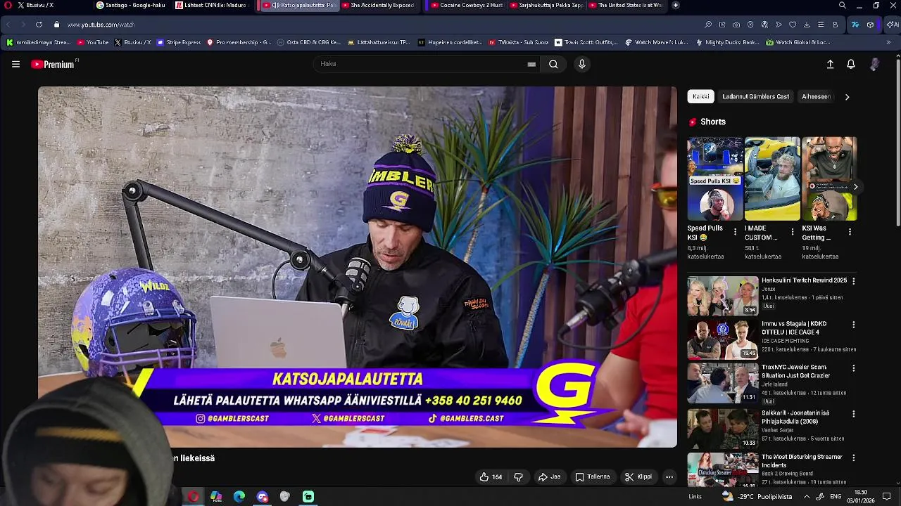Open the Opera icon in Windows taskbar
This screenshot has height=506, width=901.
pos(193,497)
